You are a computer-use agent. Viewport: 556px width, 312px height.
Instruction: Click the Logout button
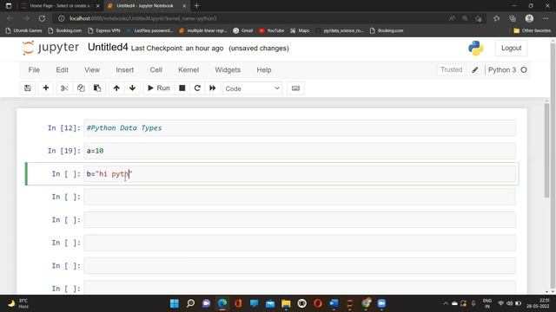(x=511, y=49)
